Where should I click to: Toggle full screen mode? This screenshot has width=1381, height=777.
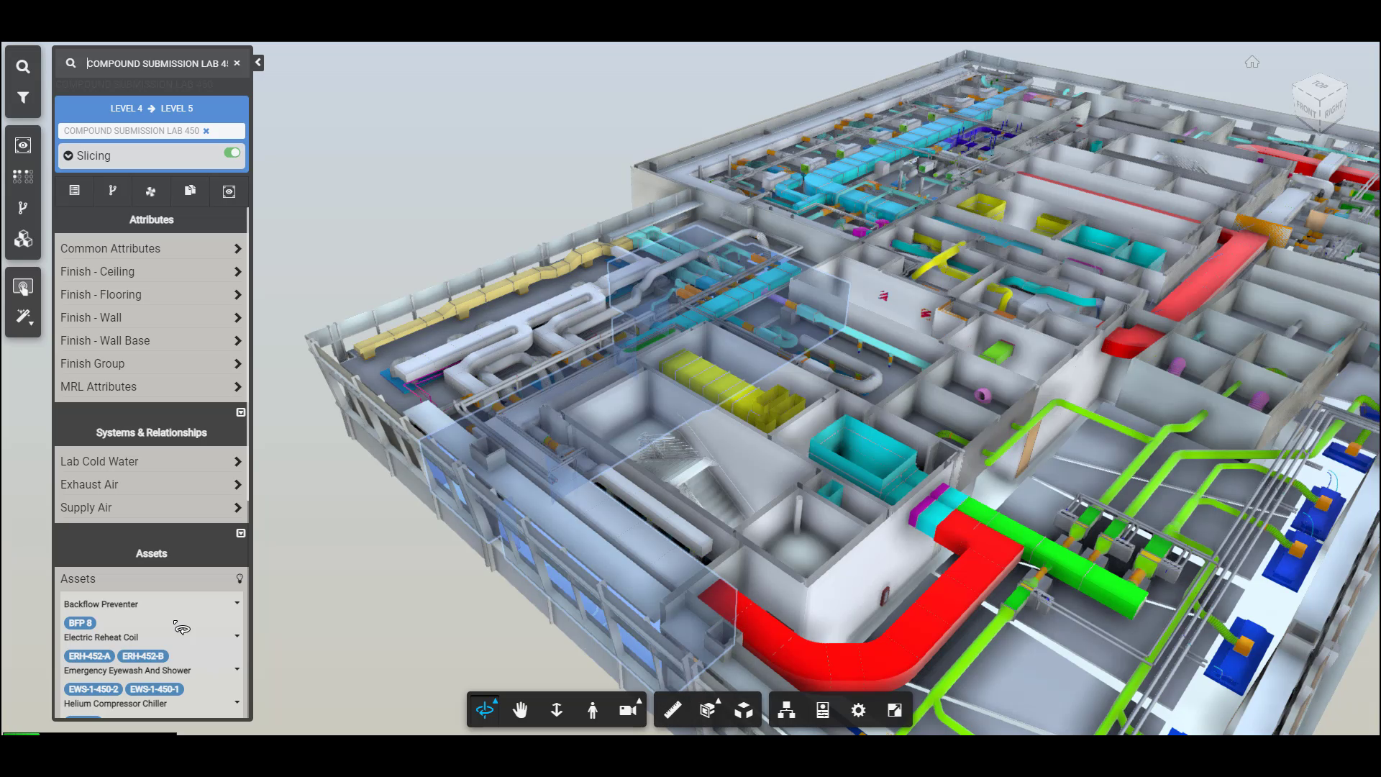pos(894,710)
